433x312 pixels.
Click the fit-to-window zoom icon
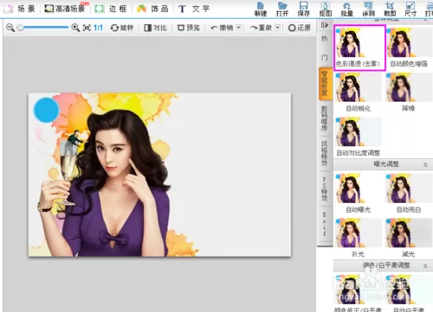click(87, 28)
